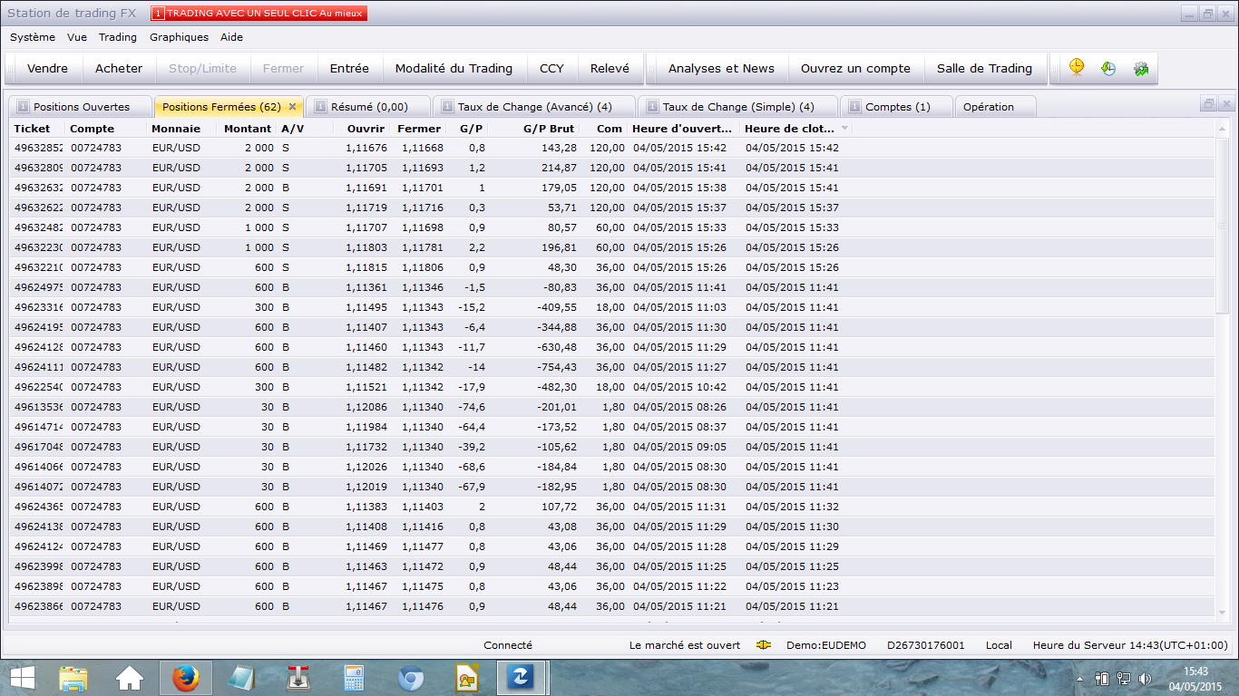Click Ouvrez un compte

tap(855, 69)
